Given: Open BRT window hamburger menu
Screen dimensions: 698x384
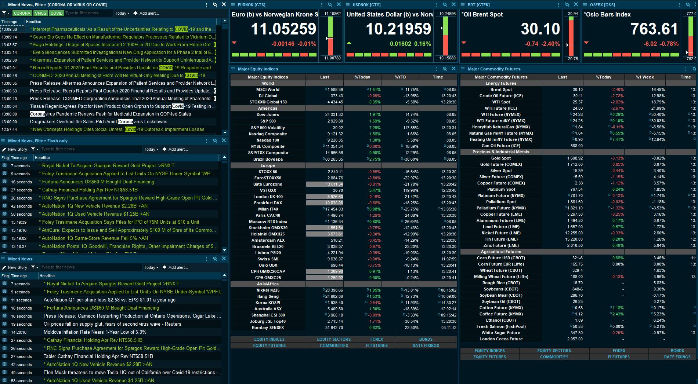Looking at the screenshot, I should tap(463, 5).
